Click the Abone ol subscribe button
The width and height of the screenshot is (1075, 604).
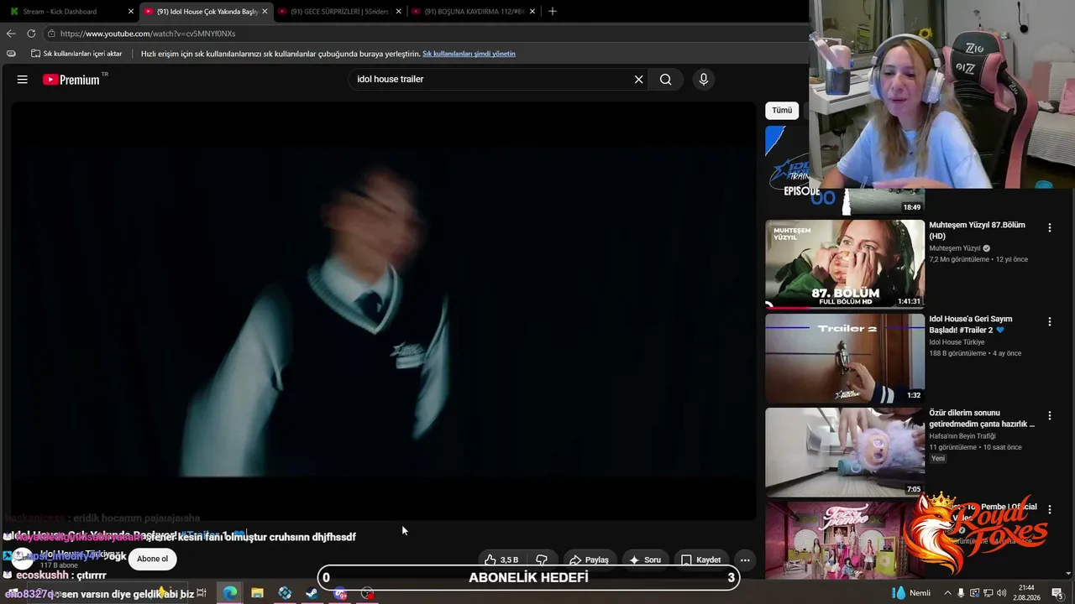point(153,559)
